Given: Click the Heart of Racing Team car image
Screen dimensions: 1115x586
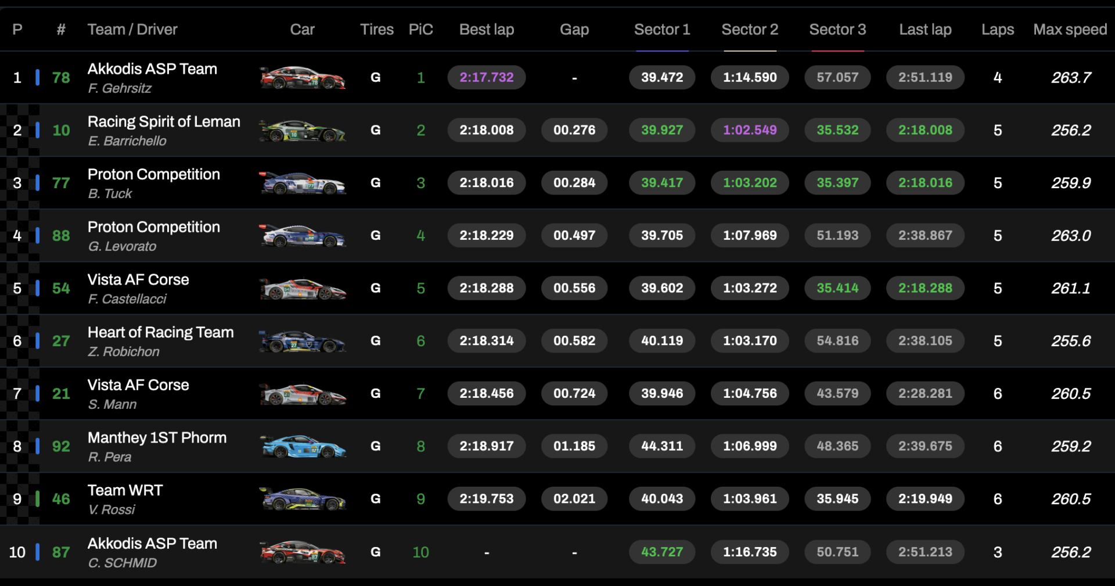Looking at the screenshot, I should point(303,341).
